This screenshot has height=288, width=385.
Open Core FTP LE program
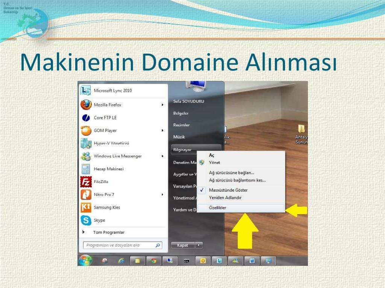point(123,118)
